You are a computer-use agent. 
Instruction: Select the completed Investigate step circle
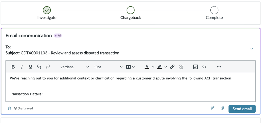pyautogui.click(x=47, y=10)
